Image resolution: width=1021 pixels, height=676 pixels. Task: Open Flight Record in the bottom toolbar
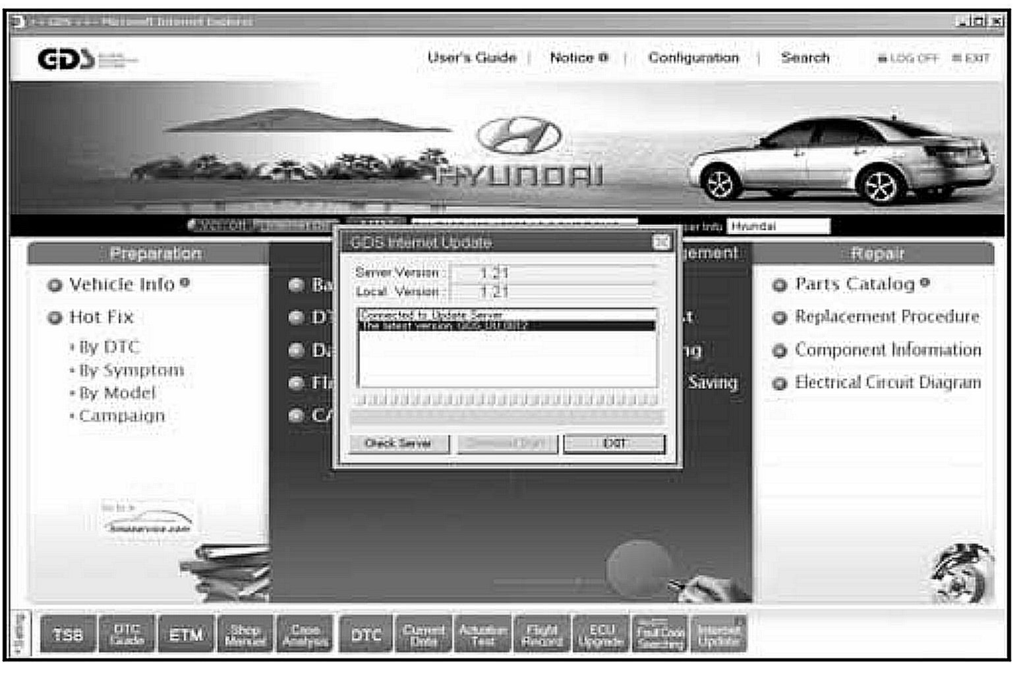tap(542, 634)
